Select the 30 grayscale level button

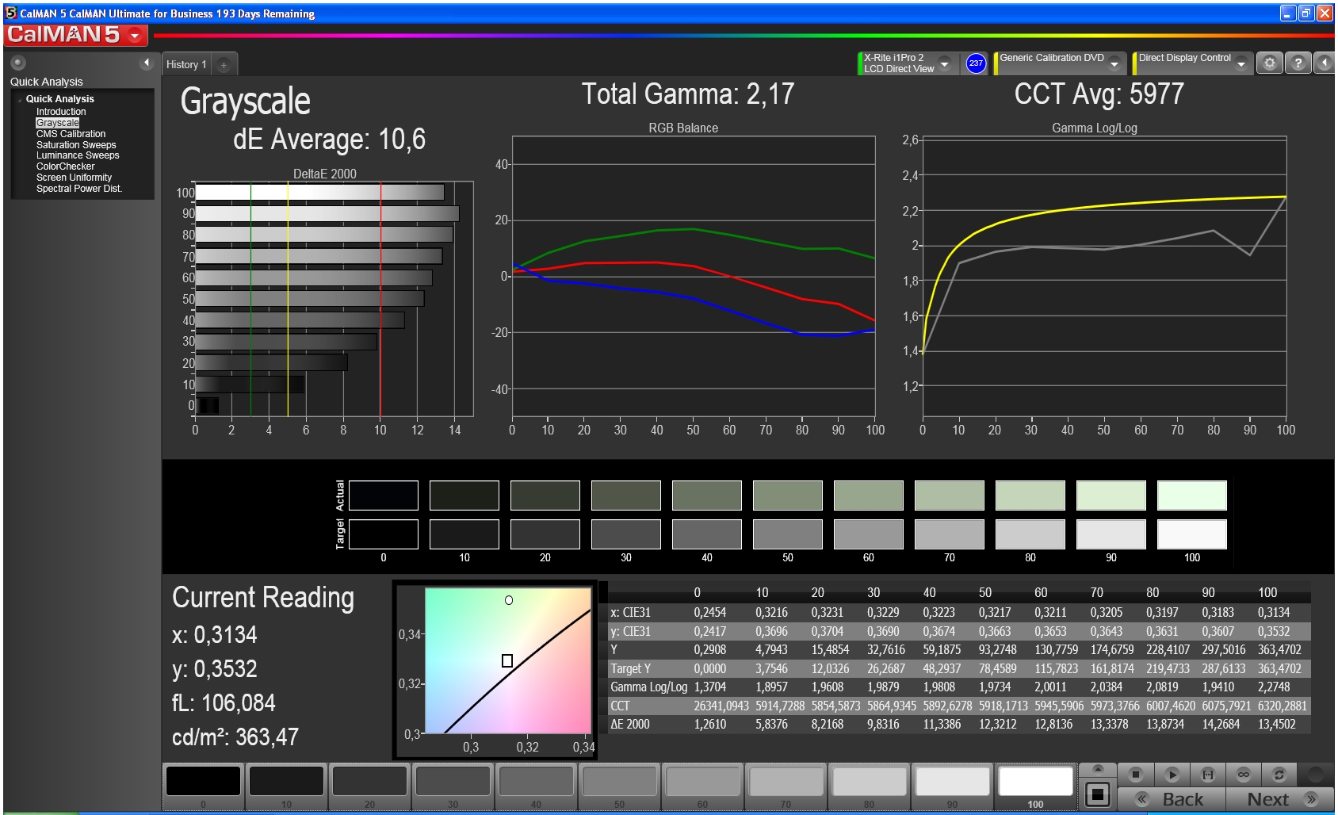(453, 786)
